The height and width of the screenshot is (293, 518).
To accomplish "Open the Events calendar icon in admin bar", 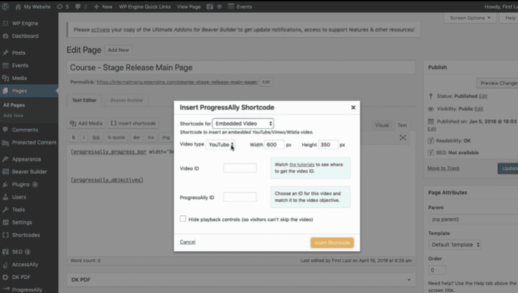I will coord(231,6).
